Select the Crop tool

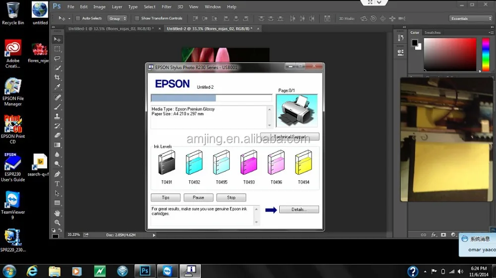pos(57,77)
